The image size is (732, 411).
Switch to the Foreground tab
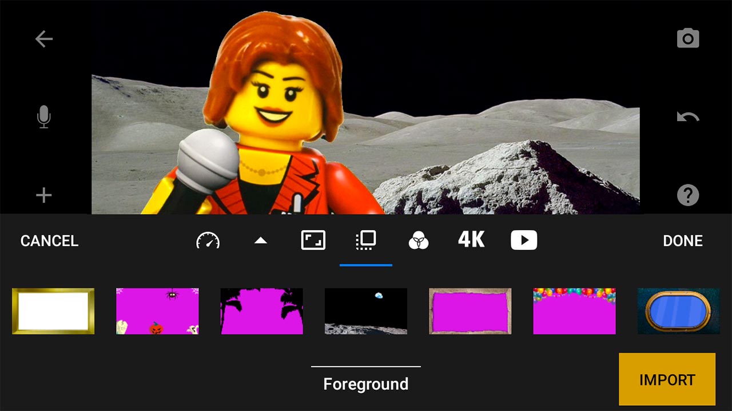pyautogui.click(x=366, y=384)
